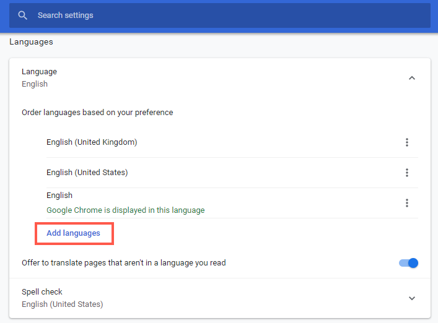Click 'Order languages based on your preference' text
The image size is (438, 323).
[x=97, y=113]
